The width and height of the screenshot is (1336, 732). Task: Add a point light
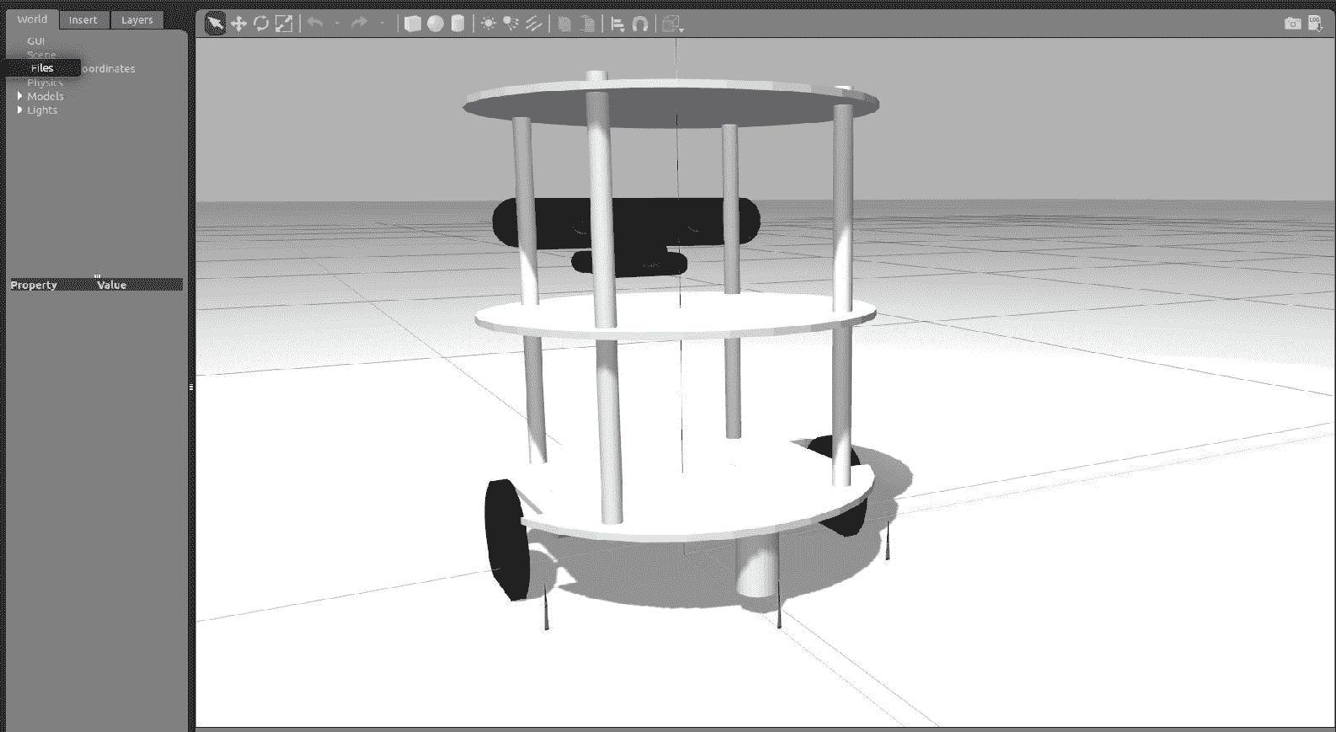click(x=488, y=24)
